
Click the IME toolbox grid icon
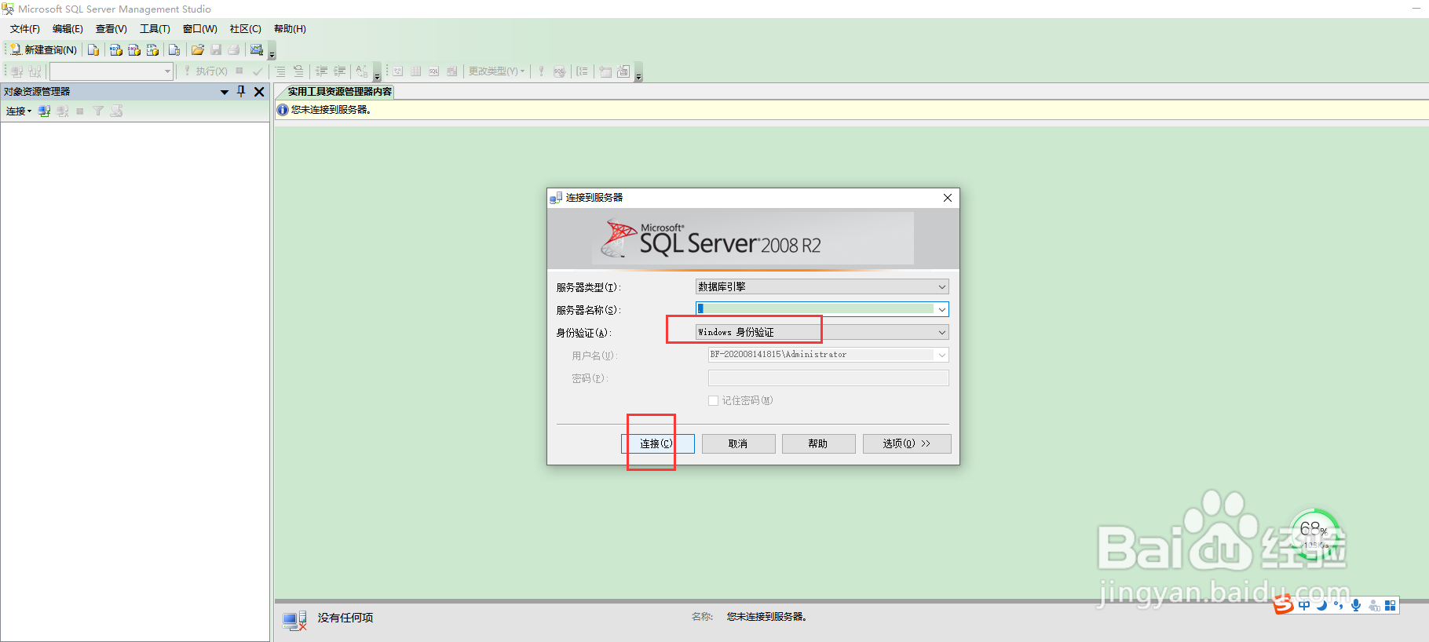tap(1391, 605)
